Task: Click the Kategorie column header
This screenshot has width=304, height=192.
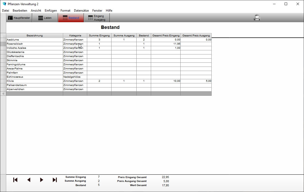Action: coord(75,36)
